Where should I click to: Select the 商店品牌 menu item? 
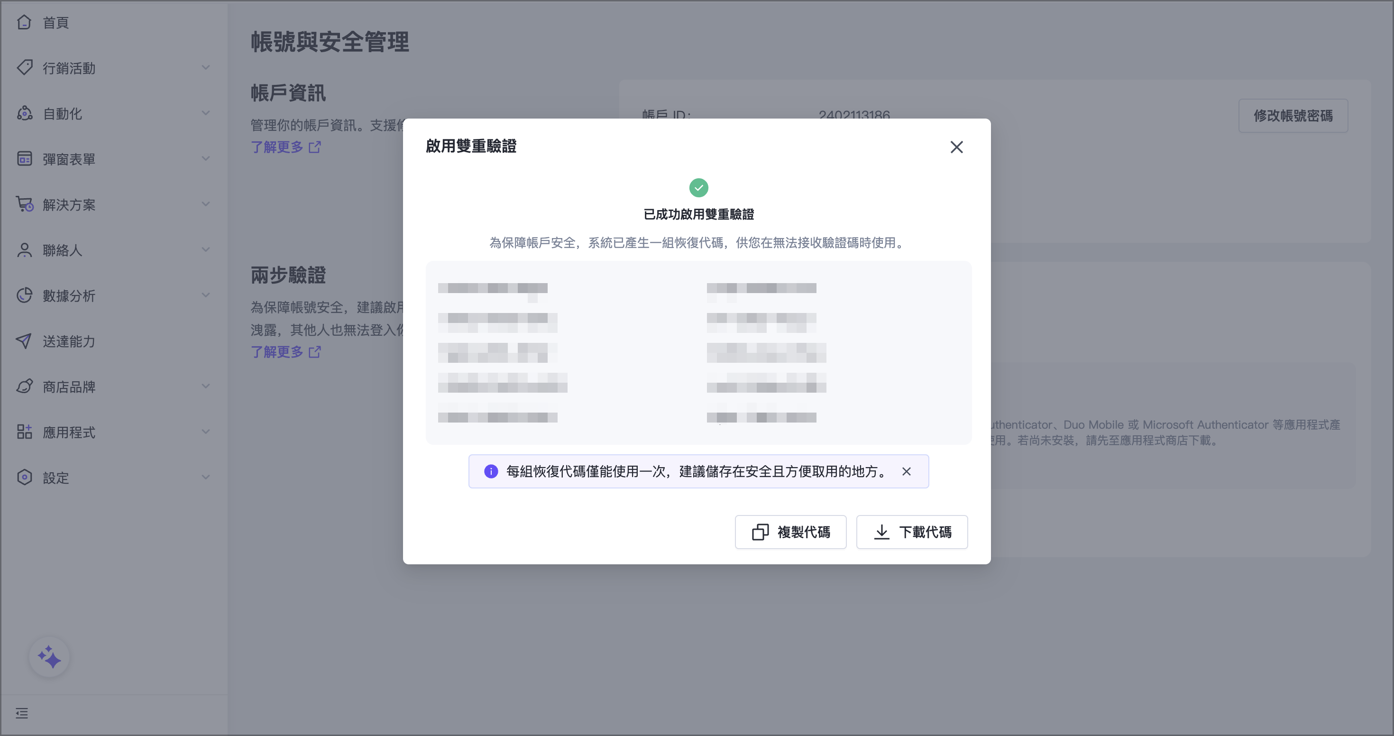[69, 386]
